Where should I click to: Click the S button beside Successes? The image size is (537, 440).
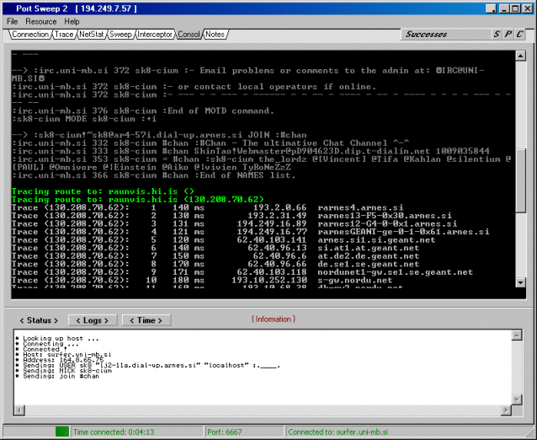(497, 35)
